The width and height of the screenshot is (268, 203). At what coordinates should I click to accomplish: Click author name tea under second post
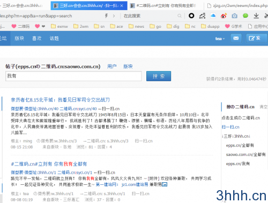click(x=26, y=193)
